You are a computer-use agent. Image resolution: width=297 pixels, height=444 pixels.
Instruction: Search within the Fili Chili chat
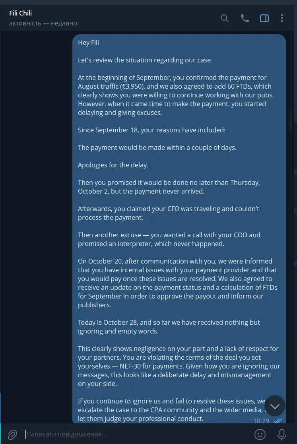(225, 18)
